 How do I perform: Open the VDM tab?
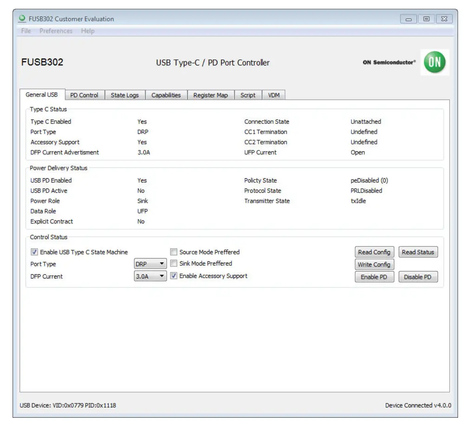(273, 95)
